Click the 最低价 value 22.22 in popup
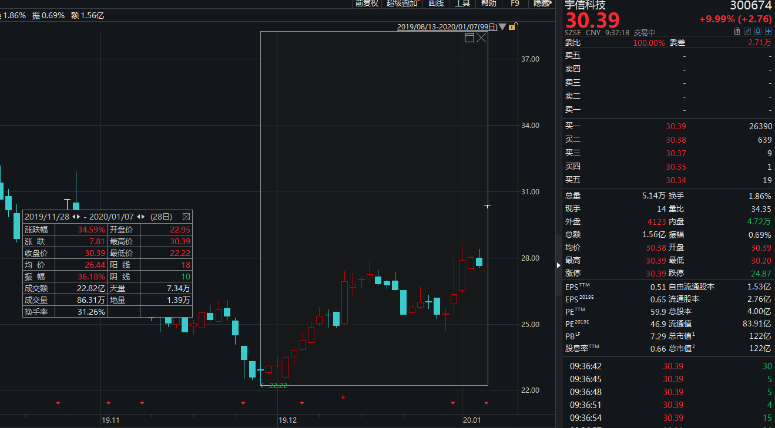This screenshot has width=775, height=428. point(180,253)
